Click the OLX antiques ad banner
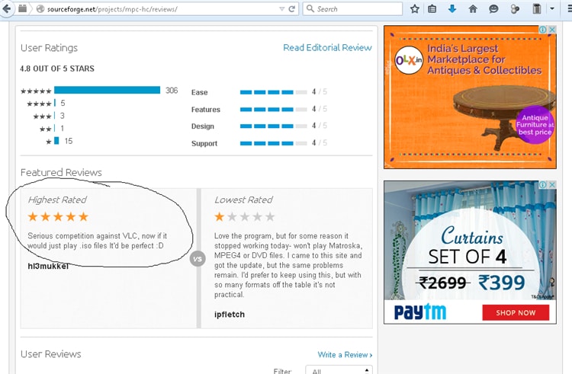572x374 pixels. point(470,97)
